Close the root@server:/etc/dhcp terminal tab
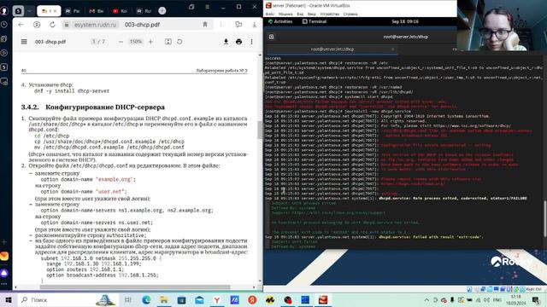The height and width of the screenshot is (307, 547). pos(393,49)
